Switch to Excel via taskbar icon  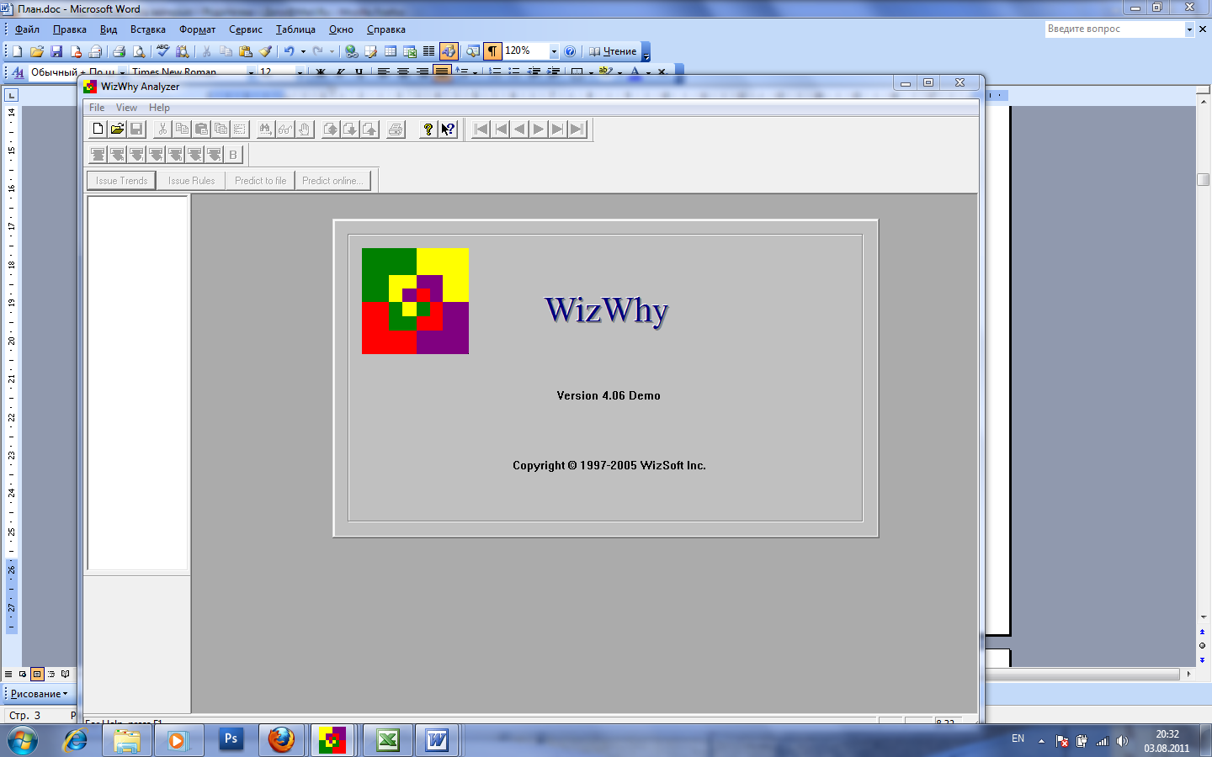tap(387, 739)
